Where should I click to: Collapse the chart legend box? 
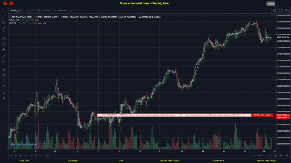click(10, 17)
